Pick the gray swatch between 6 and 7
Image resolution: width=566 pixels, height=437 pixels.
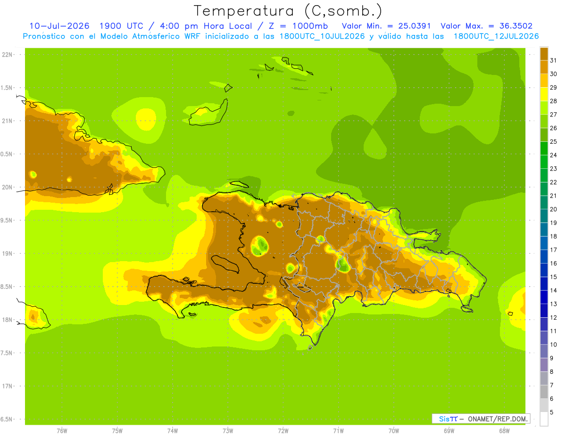coord(544,392)
